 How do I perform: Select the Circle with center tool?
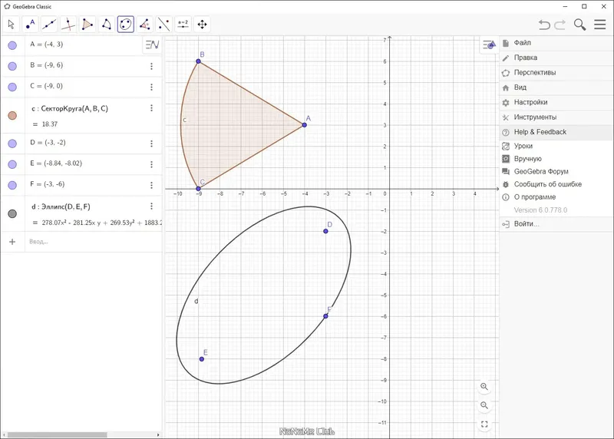107,25
